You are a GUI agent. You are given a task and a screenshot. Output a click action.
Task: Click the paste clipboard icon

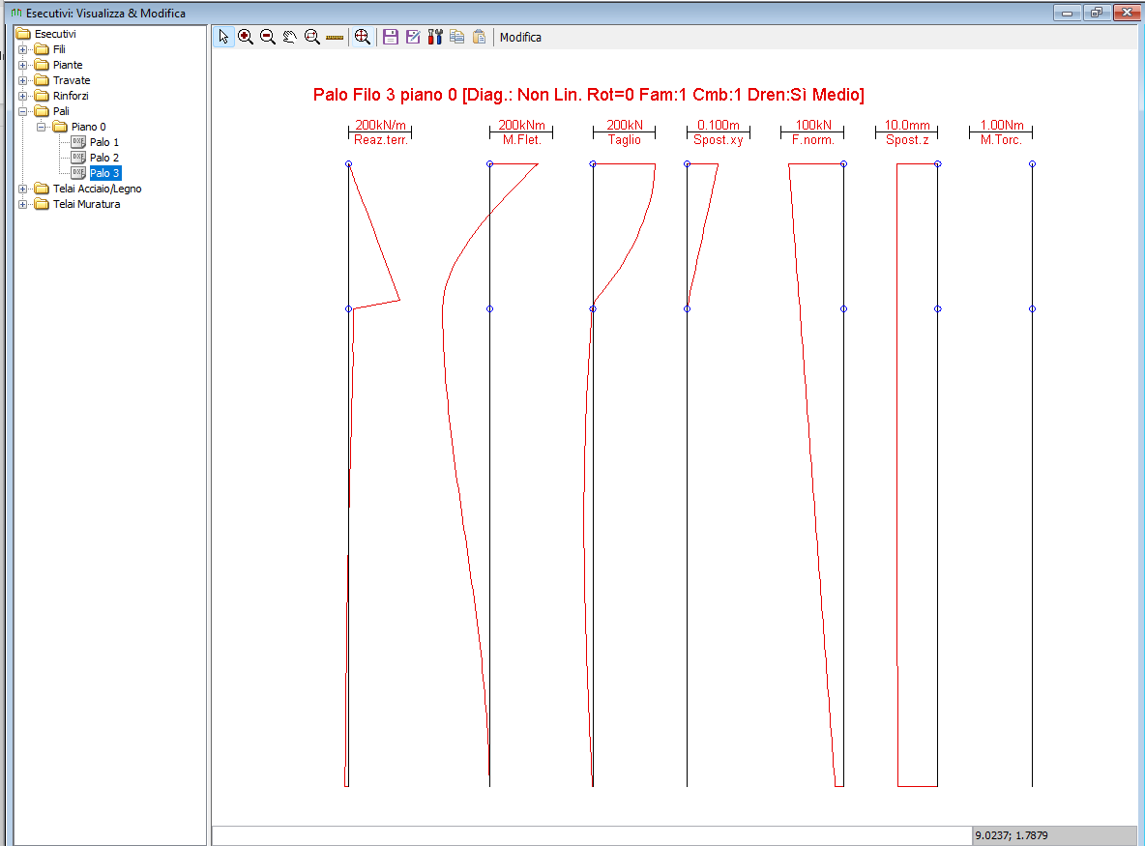pos(479,38)
